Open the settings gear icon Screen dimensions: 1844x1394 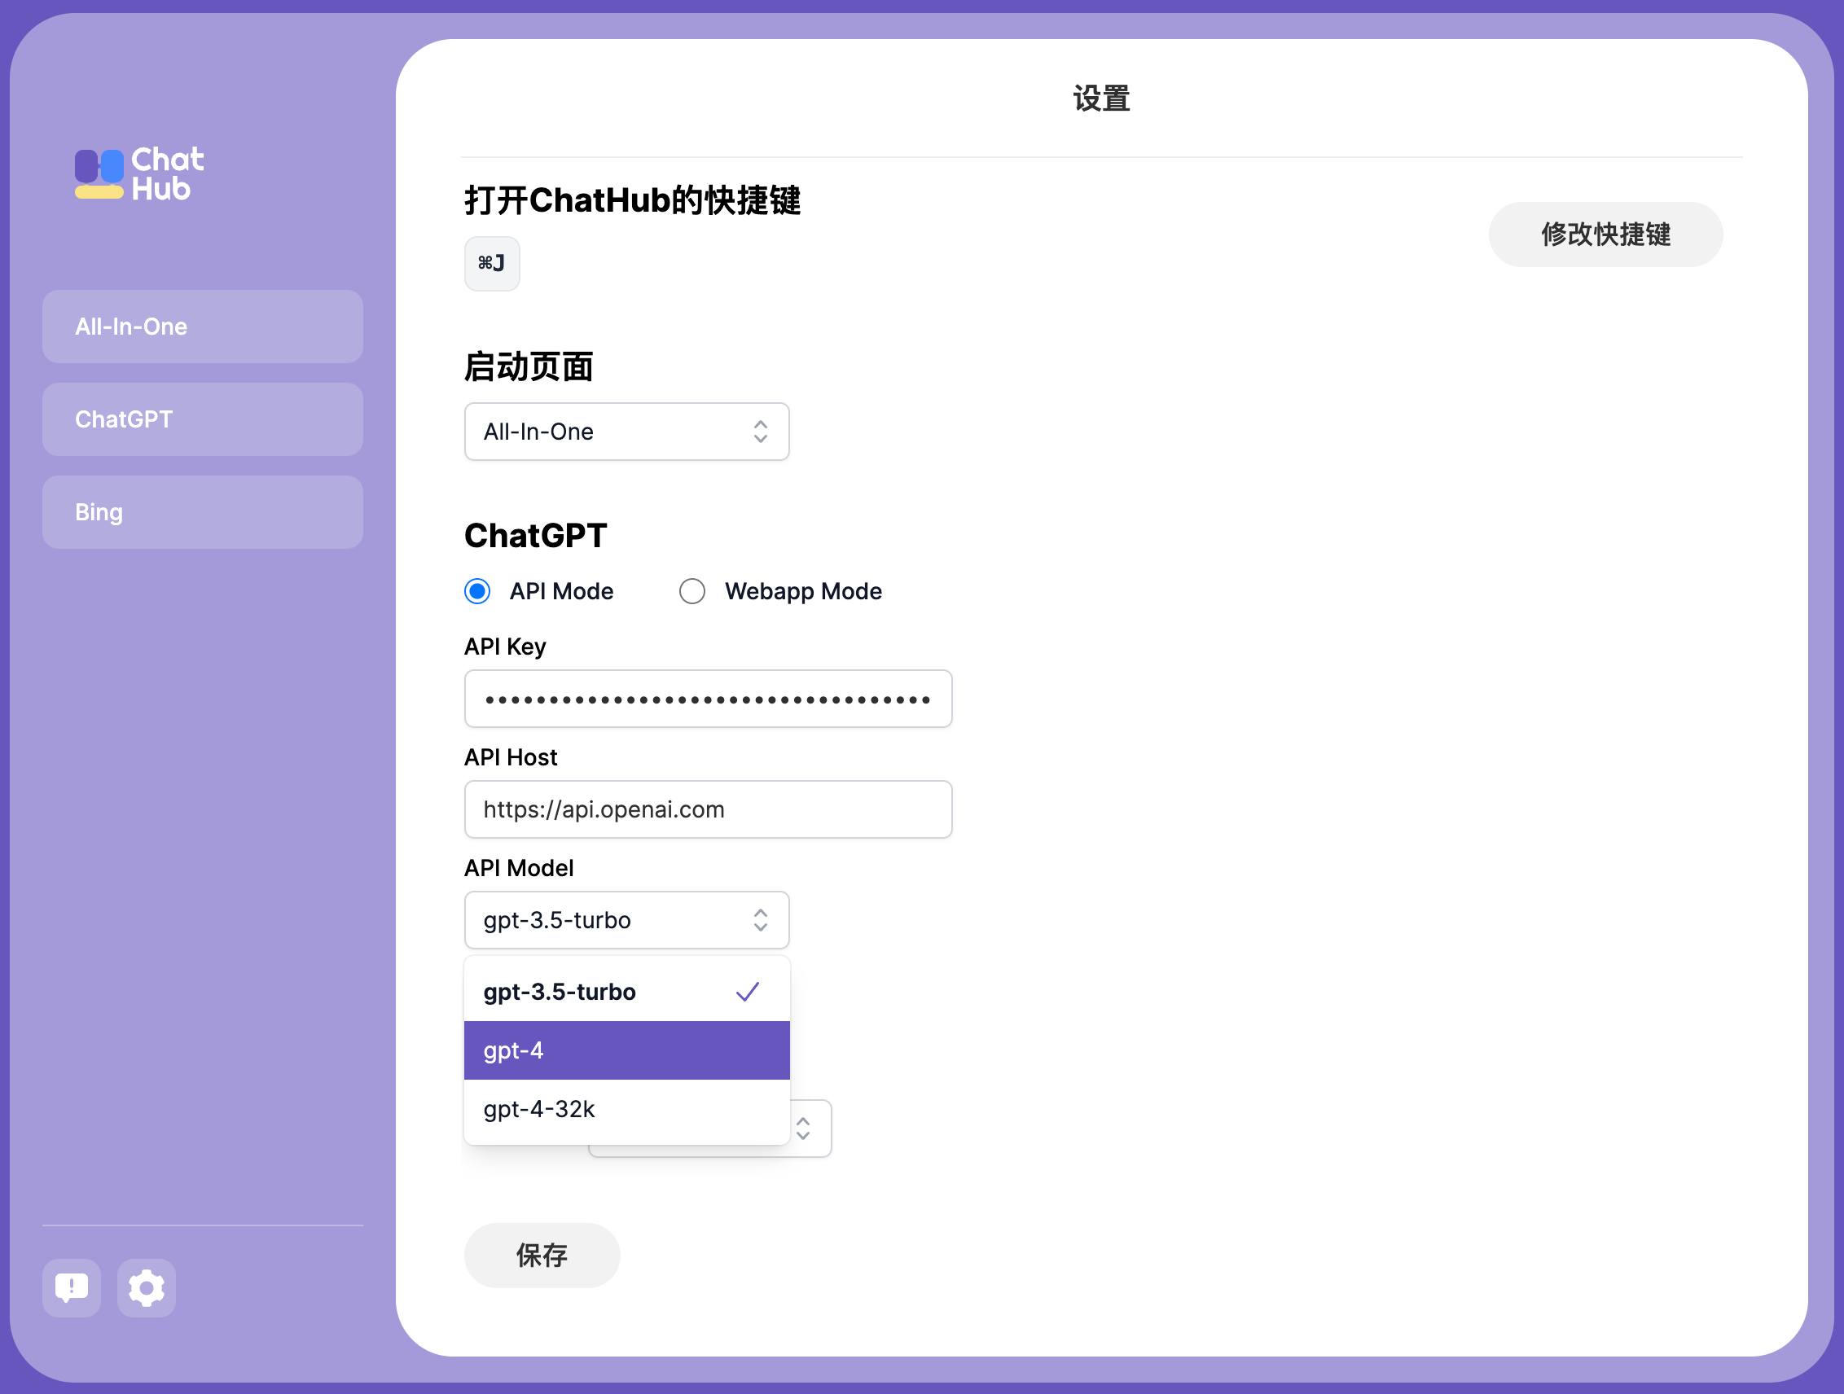(x=147, y=1287)
